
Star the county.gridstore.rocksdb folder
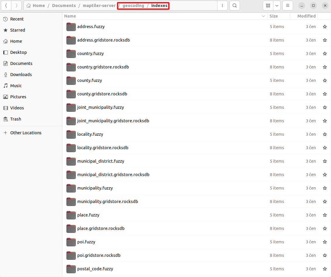coord(325,94)
